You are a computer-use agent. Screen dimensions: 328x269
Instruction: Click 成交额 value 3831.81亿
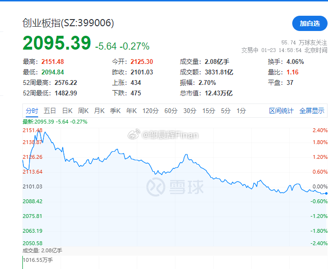point(219,72)
